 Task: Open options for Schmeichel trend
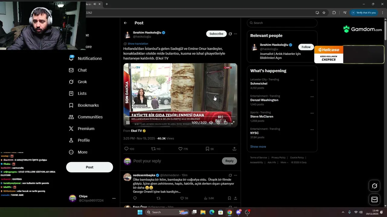(x=312, y=80)
